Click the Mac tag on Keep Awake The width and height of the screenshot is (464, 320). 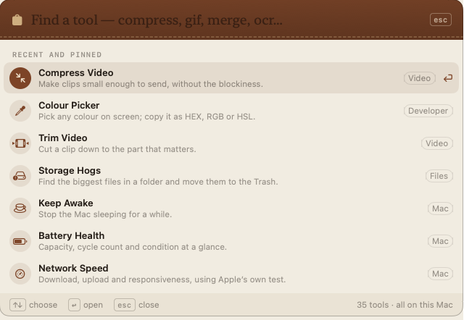pos(440,209)
